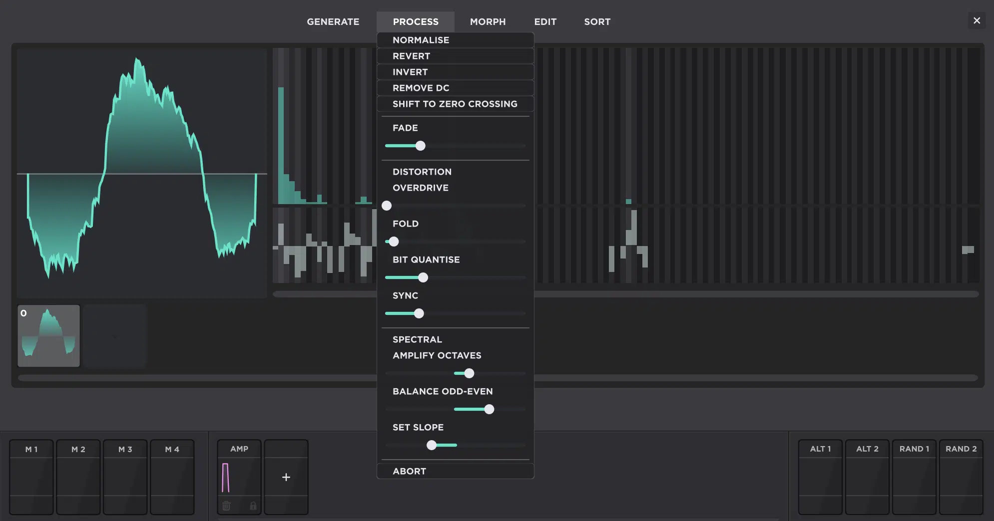Add a new modulator with plus button

pyautogui.click(x=286, y=477)
